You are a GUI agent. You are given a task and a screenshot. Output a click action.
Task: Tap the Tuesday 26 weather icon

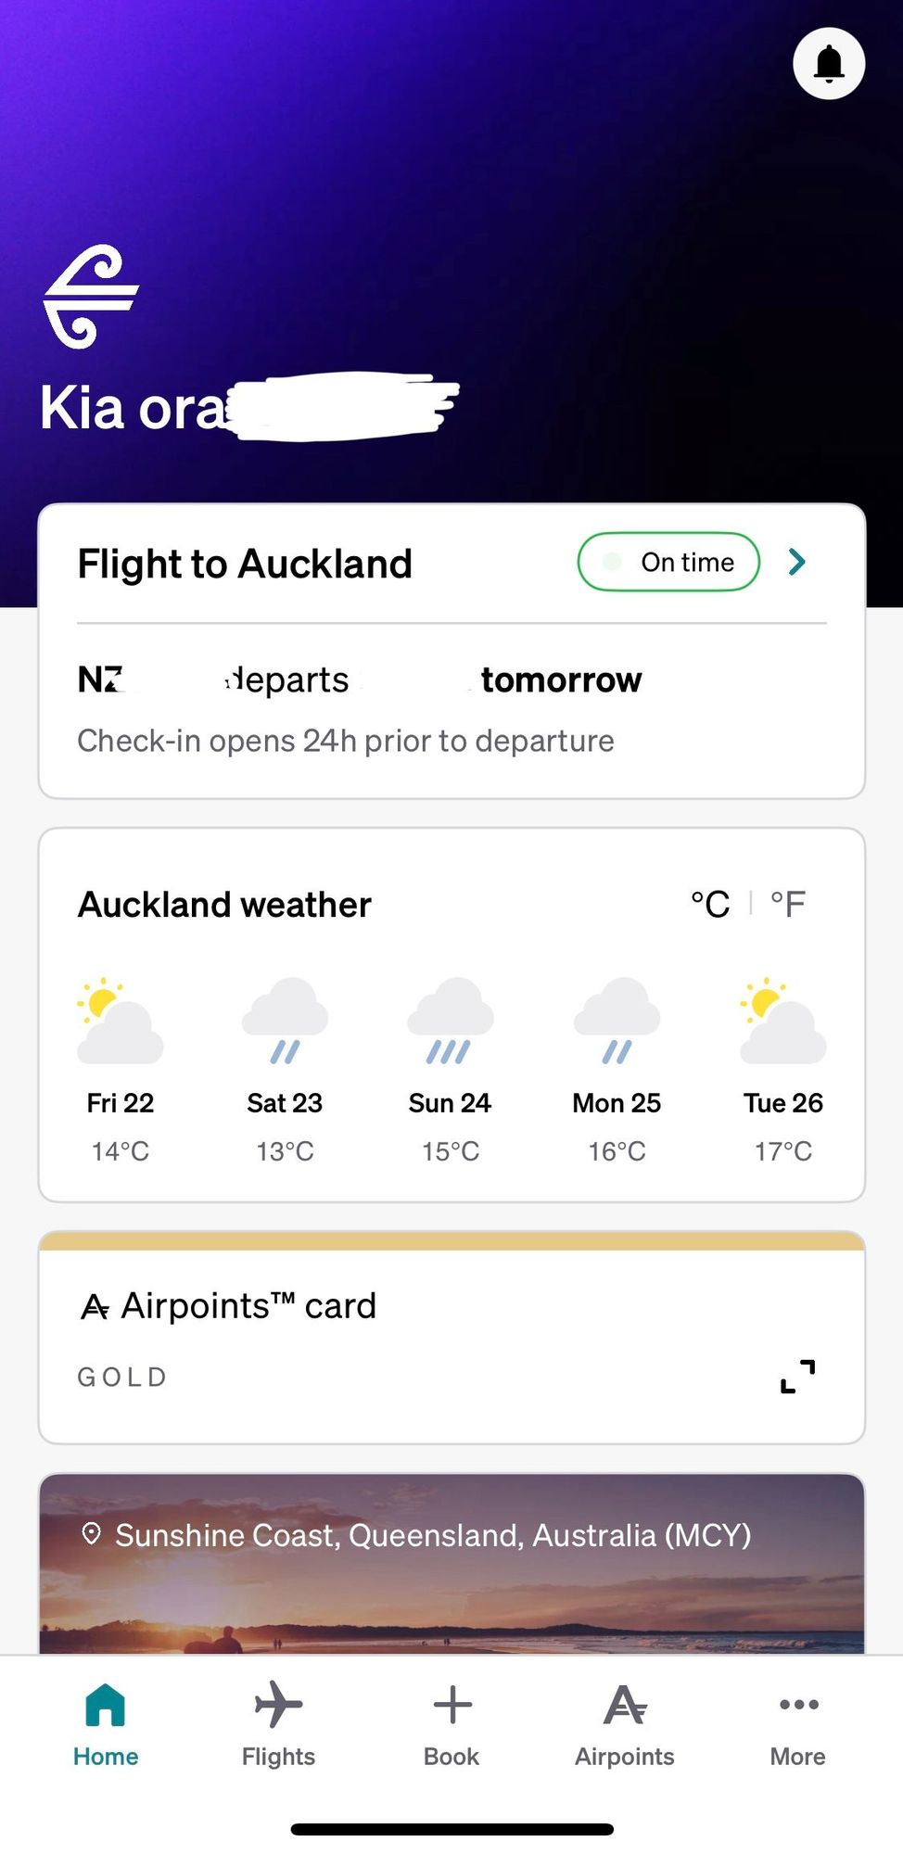(783, 1020)
